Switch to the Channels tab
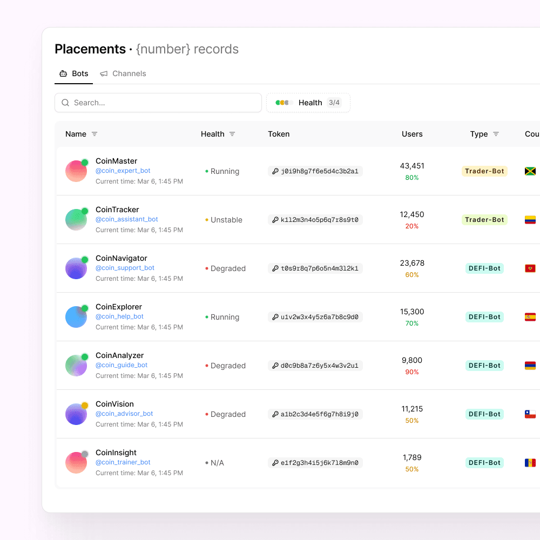 click(x=123, y=73)
